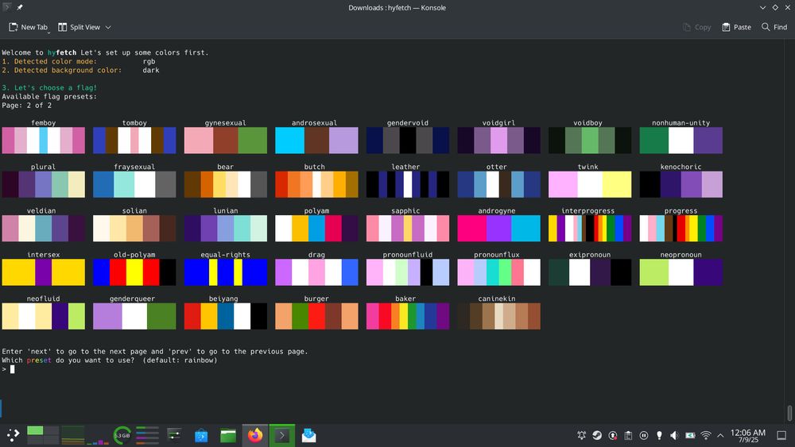Open the battery status tray icon

point(690,435)
